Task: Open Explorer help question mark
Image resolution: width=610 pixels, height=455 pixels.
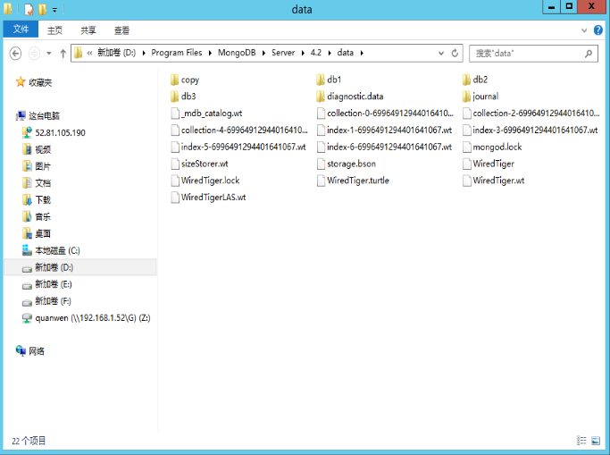Action: [x=597, y=30]
